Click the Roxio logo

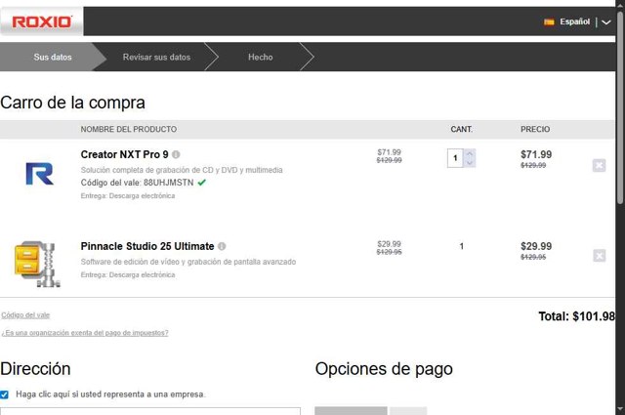[x=42, y=21]
